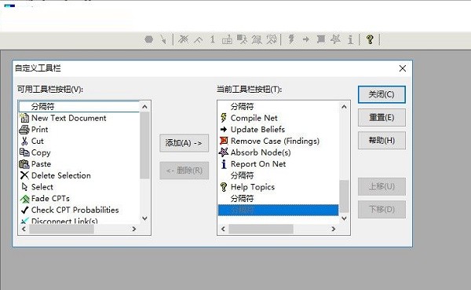Click 添加(A) -> add button
The width and height of the screenshot is (471, 290).
[x=184, y=143]
